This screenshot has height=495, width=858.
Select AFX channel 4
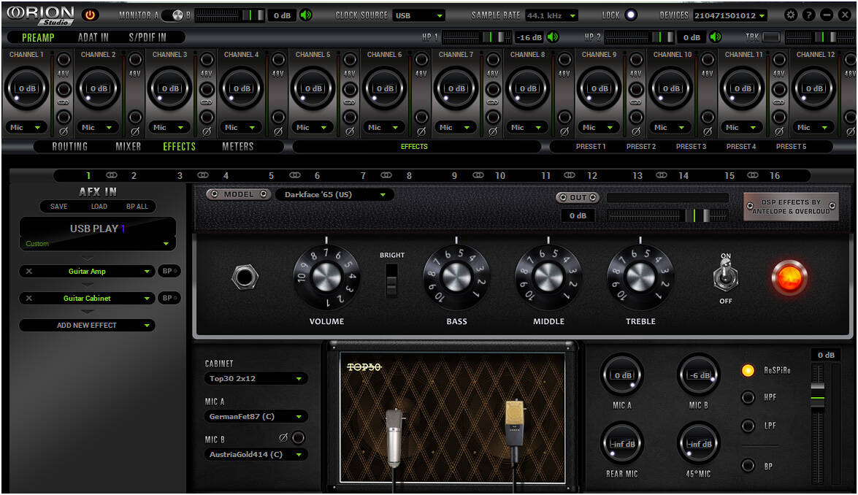(x=226, y=176)
